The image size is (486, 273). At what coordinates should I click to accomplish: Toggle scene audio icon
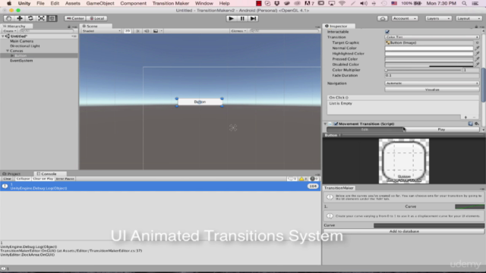pyautogui.click(x=147, y=31)
